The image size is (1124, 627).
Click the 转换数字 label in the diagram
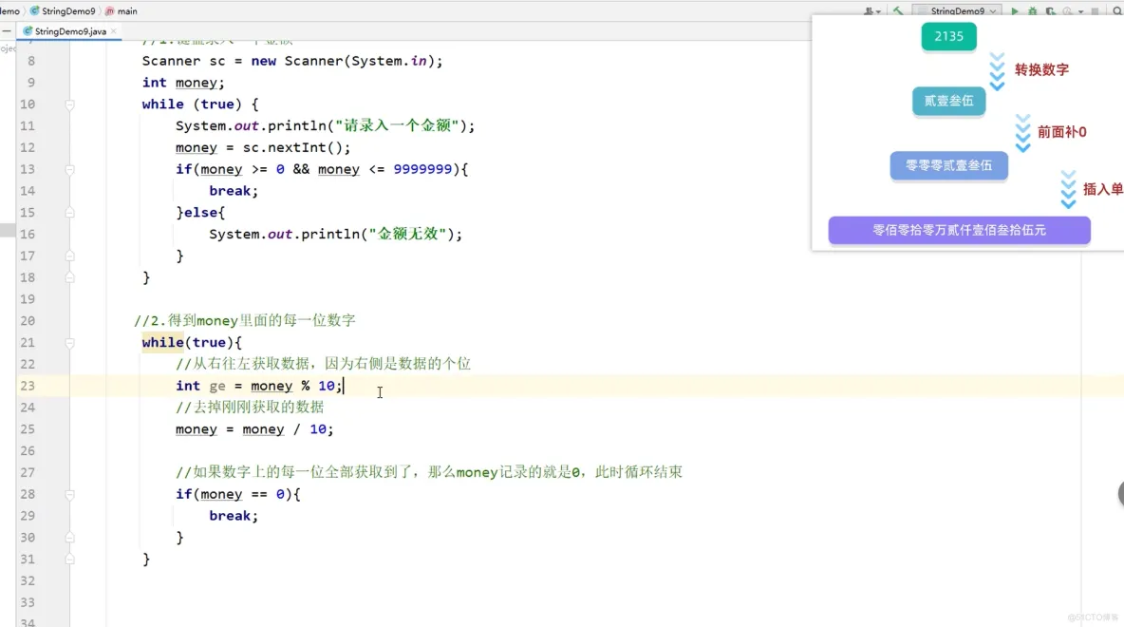tap(1041, 69)
